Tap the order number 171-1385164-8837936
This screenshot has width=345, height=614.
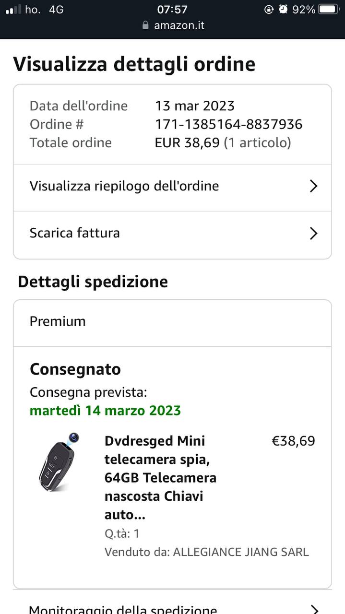(x=228, y=124)
